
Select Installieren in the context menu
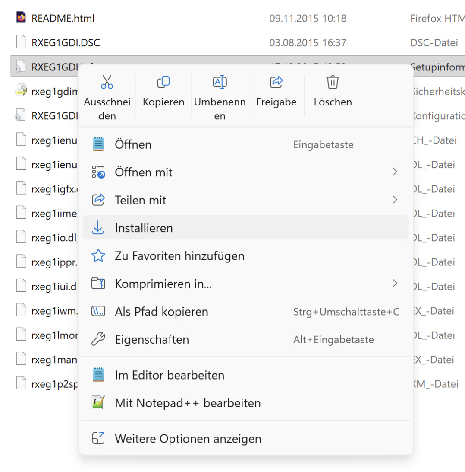245,227
